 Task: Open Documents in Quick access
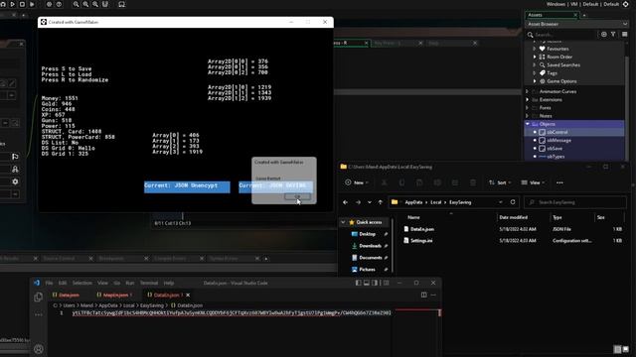click(370, 258)
